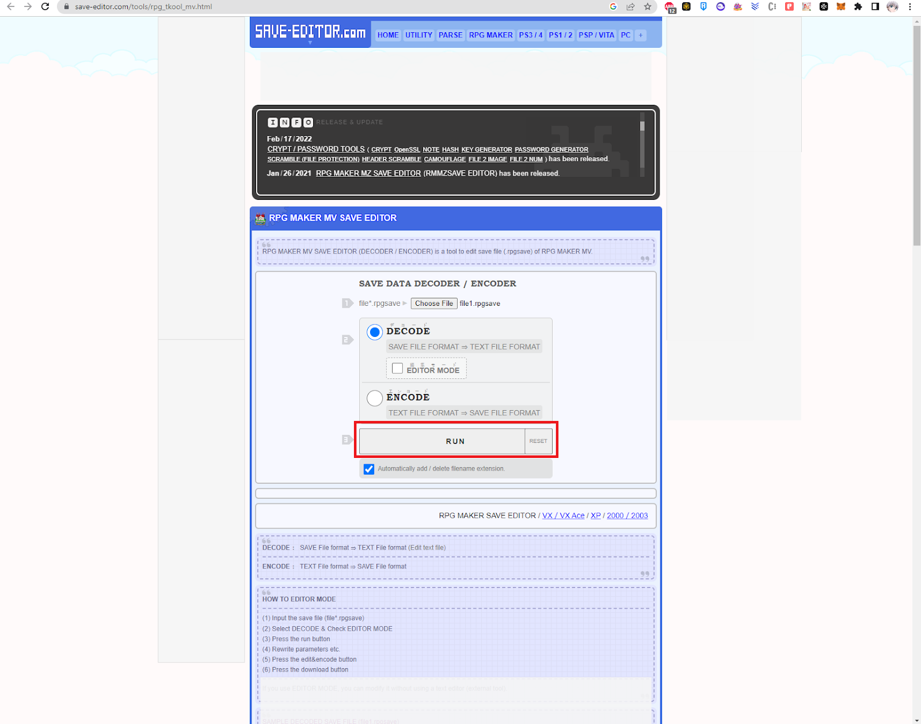This screenshot has height=724, width=921.
Task: Open the Chrome three-dot menu
Action: pos(909,7)
